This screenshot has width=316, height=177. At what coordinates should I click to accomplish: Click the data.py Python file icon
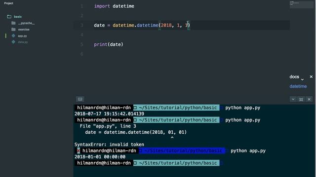13,42
